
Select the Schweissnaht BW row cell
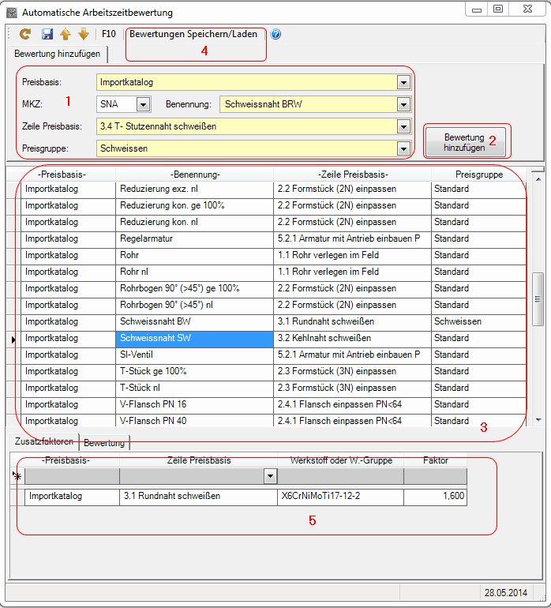(194, 321)
